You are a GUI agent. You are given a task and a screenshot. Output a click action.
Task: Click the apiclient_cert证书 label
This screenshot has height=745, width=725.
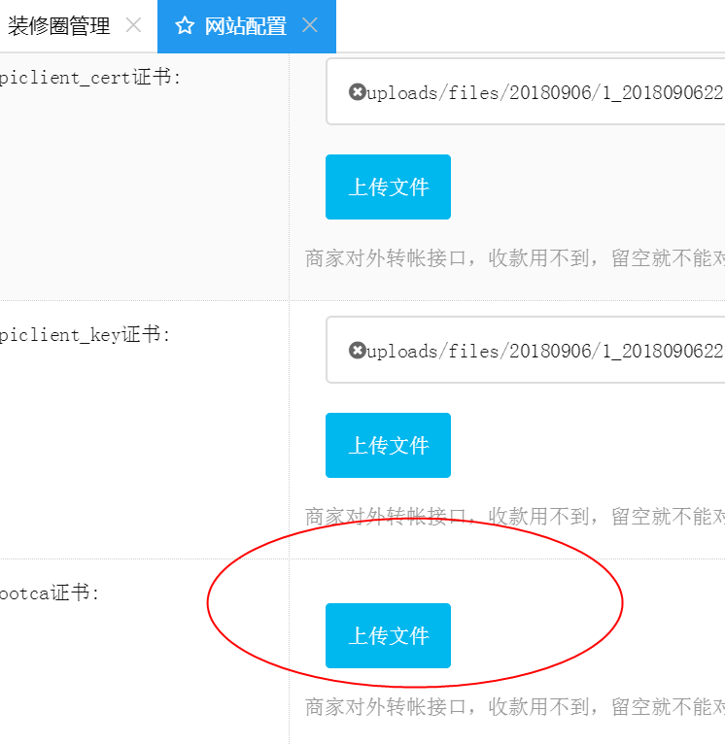pyautogui.click(x=89, y=77)
